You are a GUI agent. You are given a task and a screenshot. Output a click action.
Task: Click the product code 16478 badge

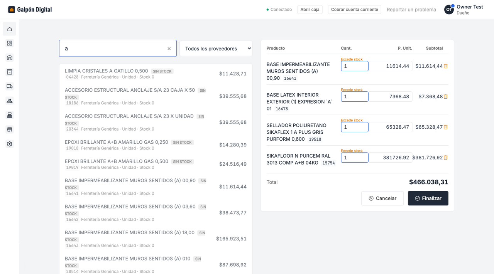point(282,109)
